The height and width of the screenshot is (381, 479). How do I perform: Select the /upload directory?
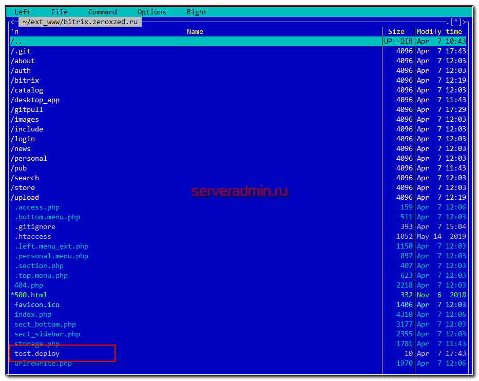[25, 198]
